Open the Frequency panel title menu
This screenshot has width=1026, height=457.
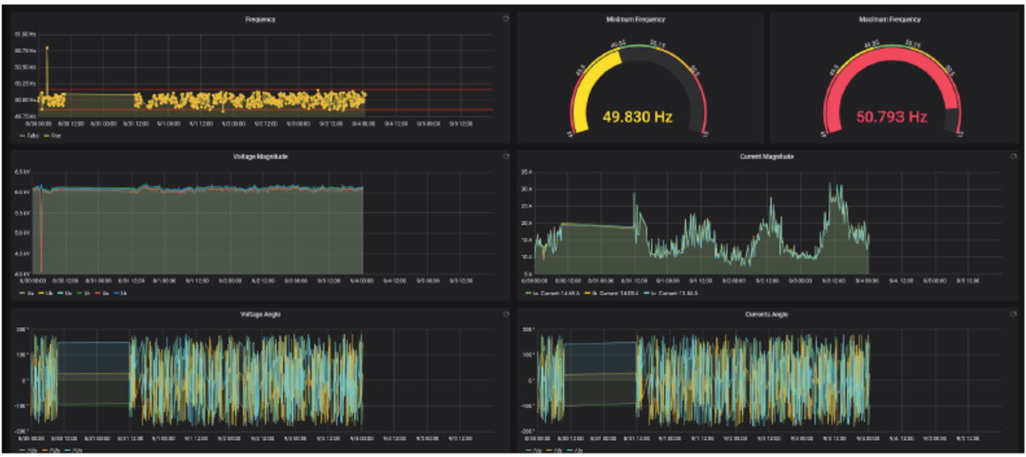click(259, 20)
